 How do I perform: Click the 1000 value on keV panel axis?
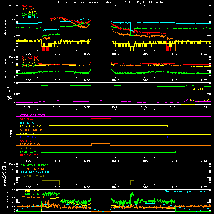(x=12, y=6)
